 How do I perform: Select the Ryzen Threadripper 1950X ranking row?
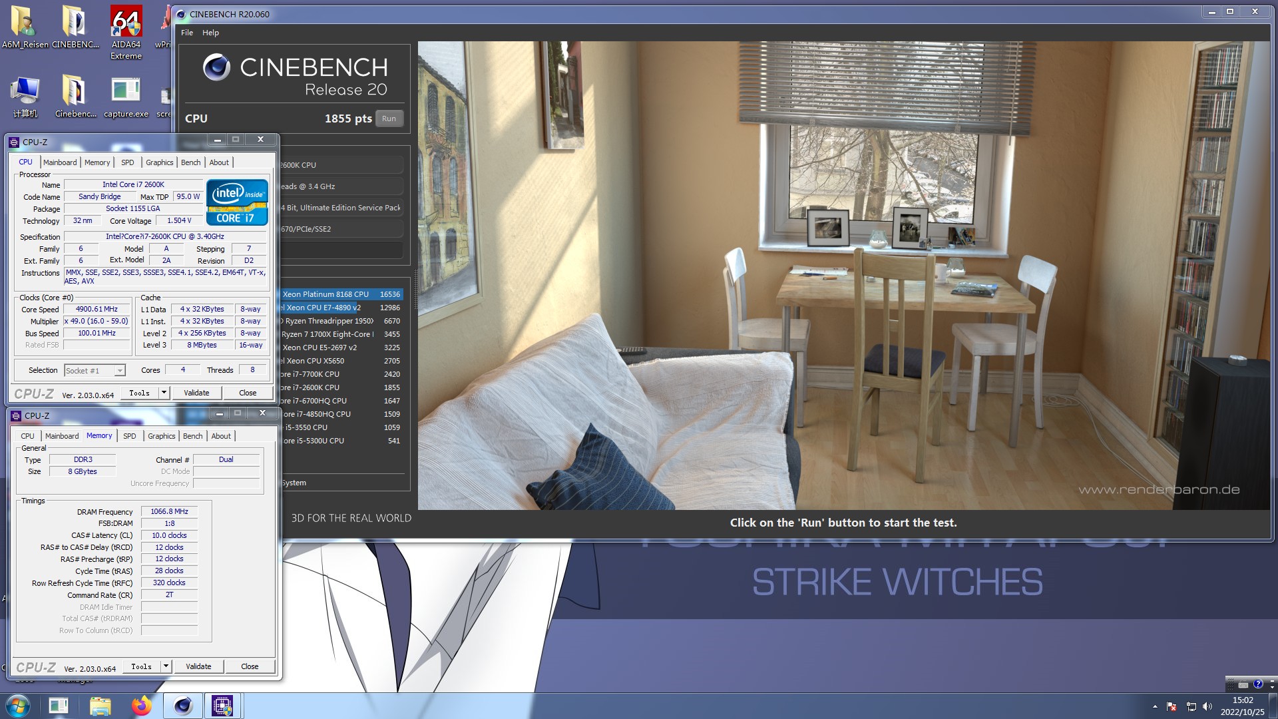tap(341, 321)
